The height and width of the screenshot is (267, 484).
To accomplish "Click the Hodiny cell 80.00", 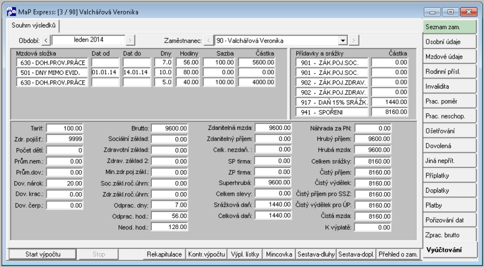I will [x=188, y=72].
